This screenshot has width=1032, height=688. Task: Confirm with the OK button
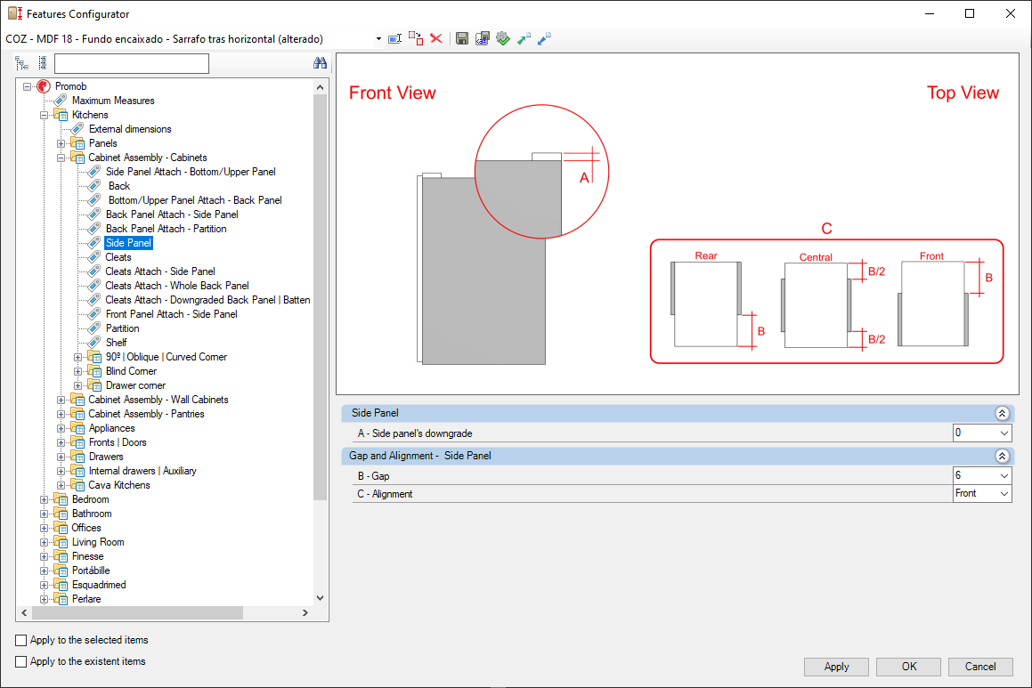point(909,667)
